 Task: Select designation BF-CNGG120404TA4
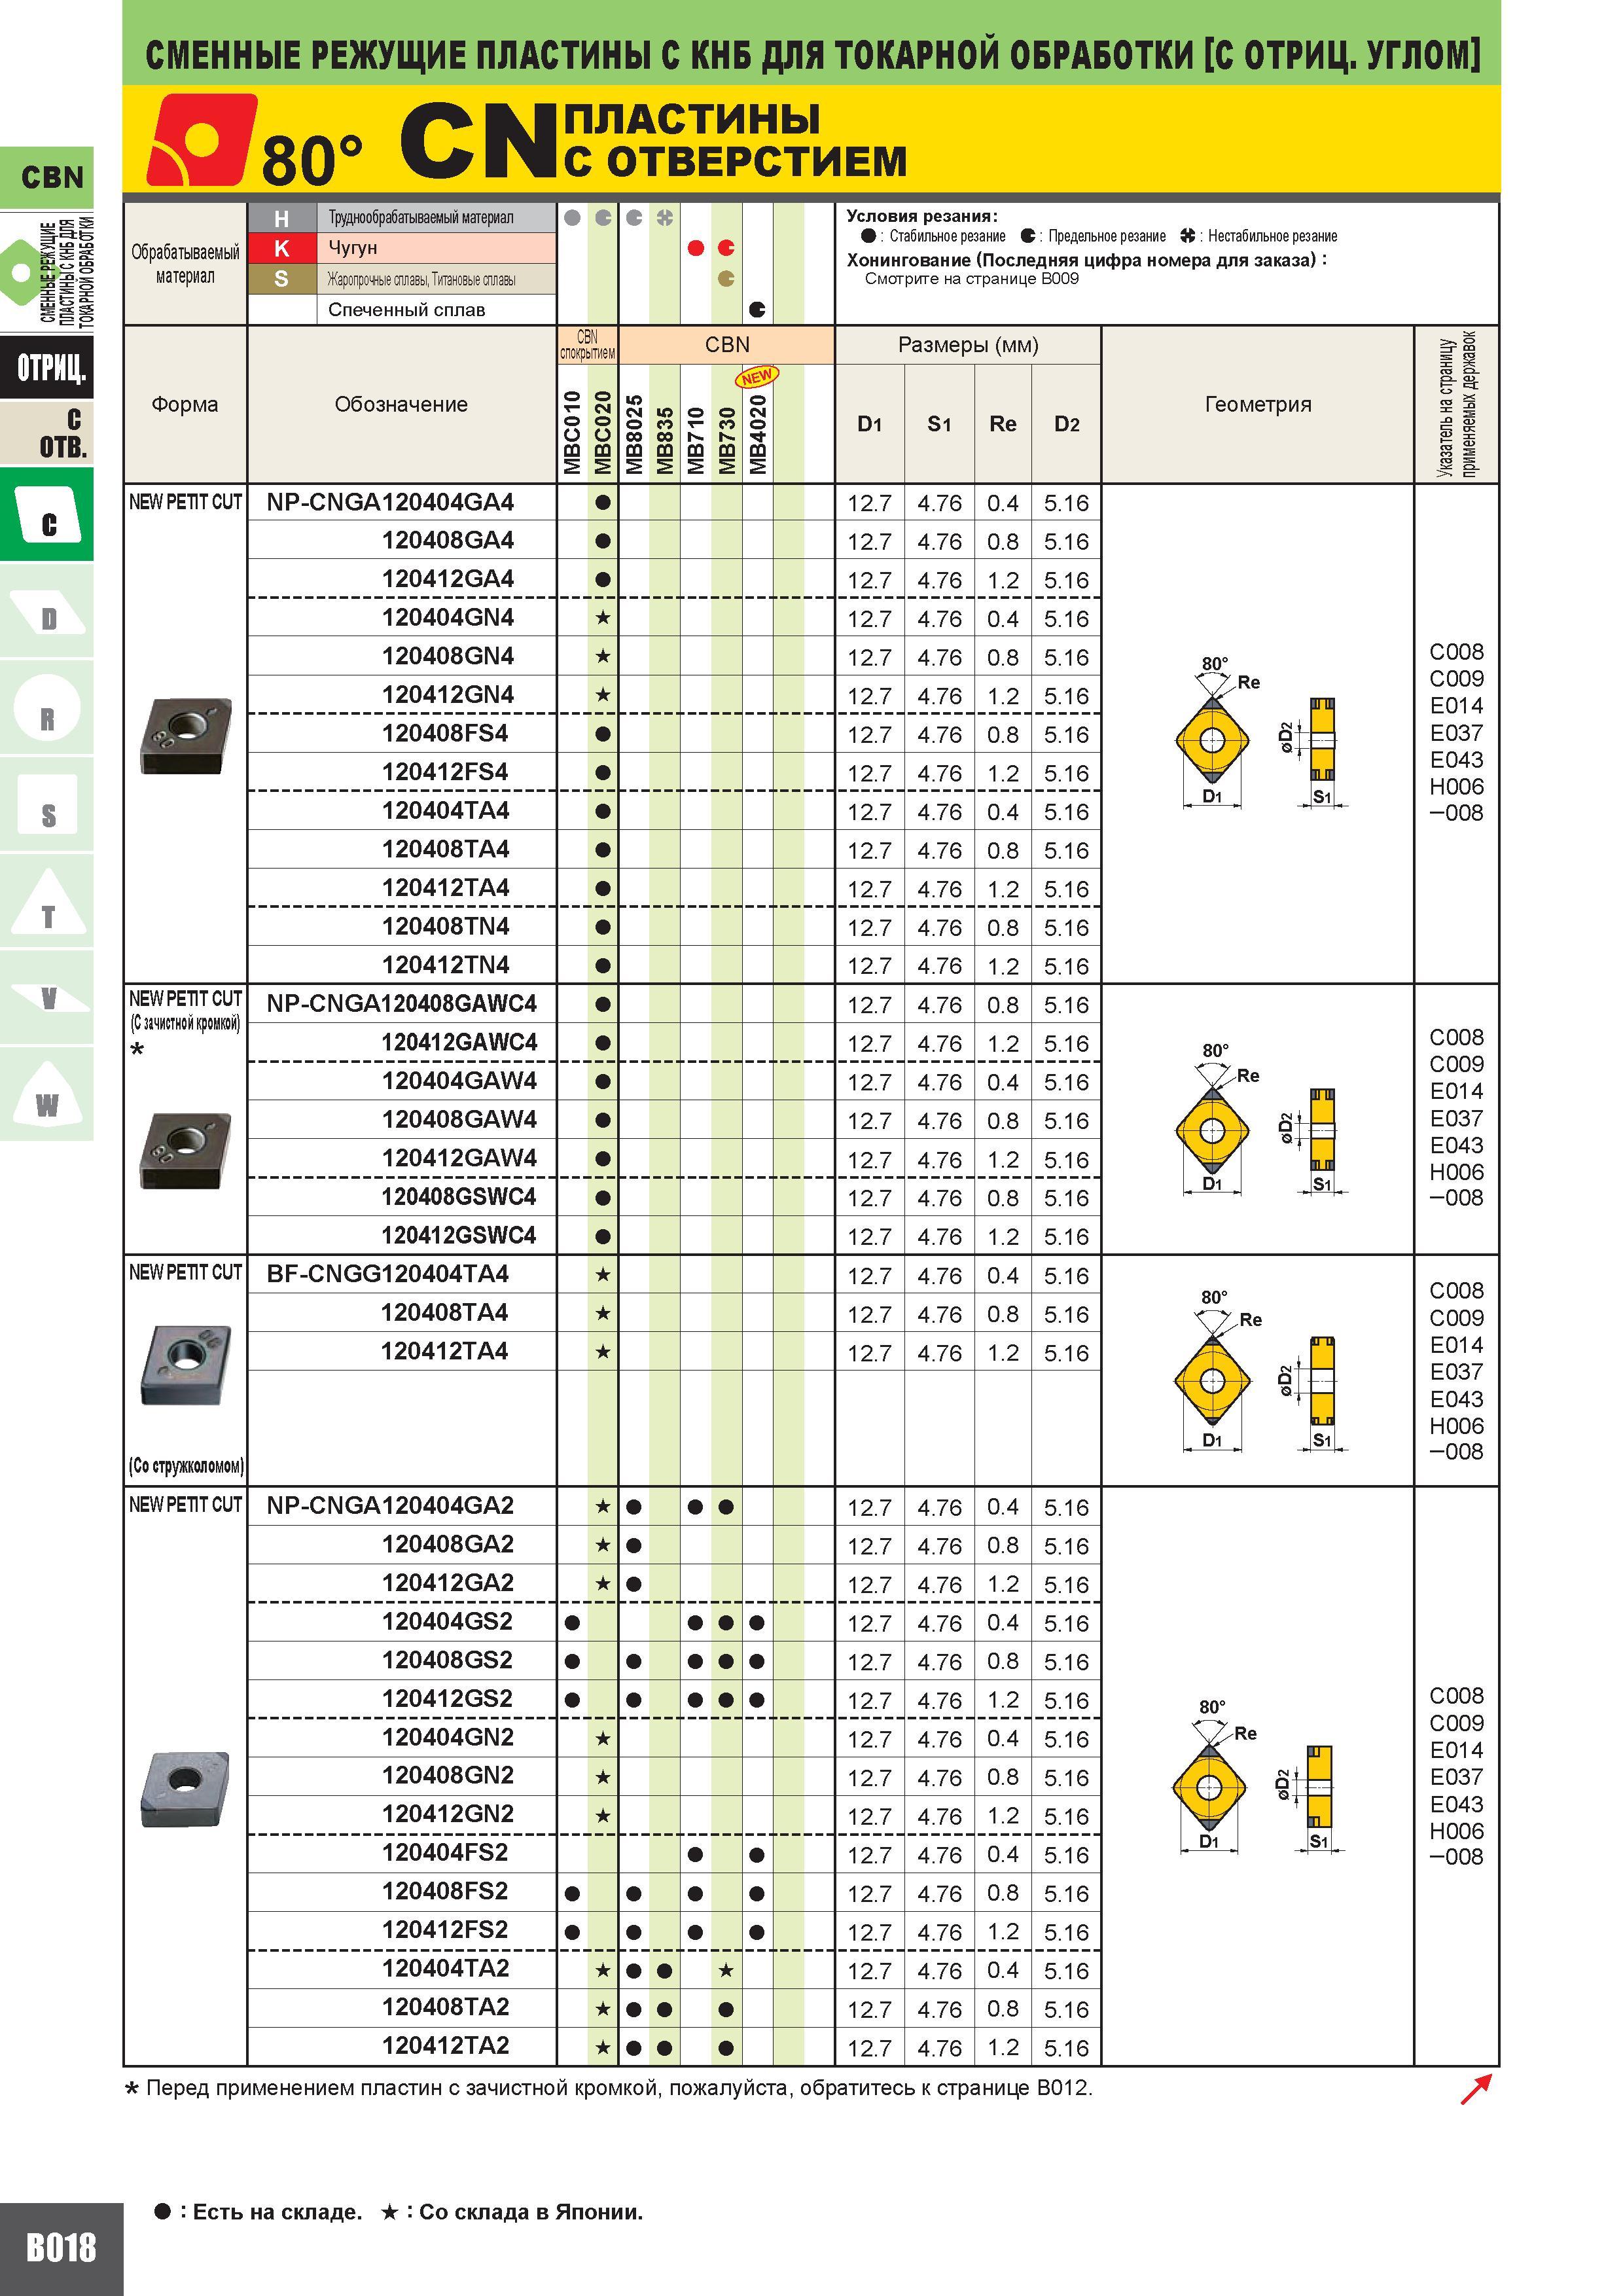388,1274
